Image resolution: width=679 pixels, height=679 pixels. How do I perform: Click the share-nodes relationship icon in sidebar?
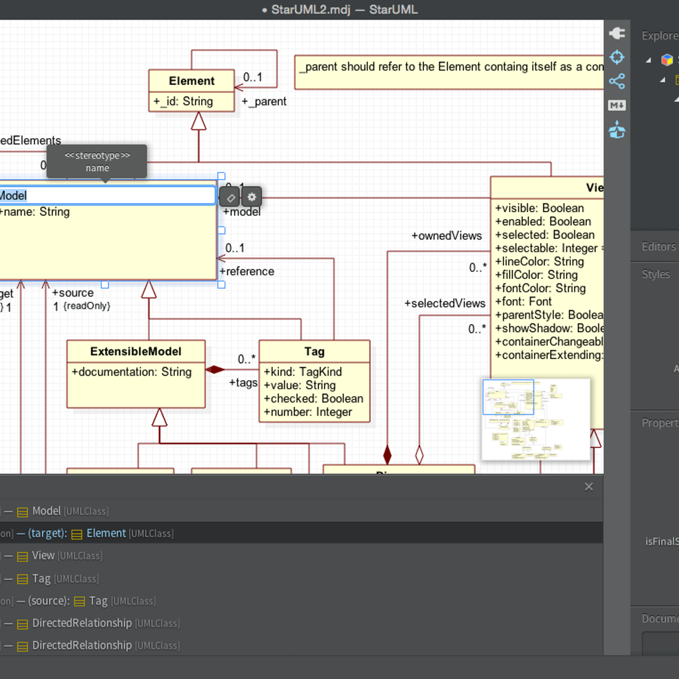coord(617,81)
